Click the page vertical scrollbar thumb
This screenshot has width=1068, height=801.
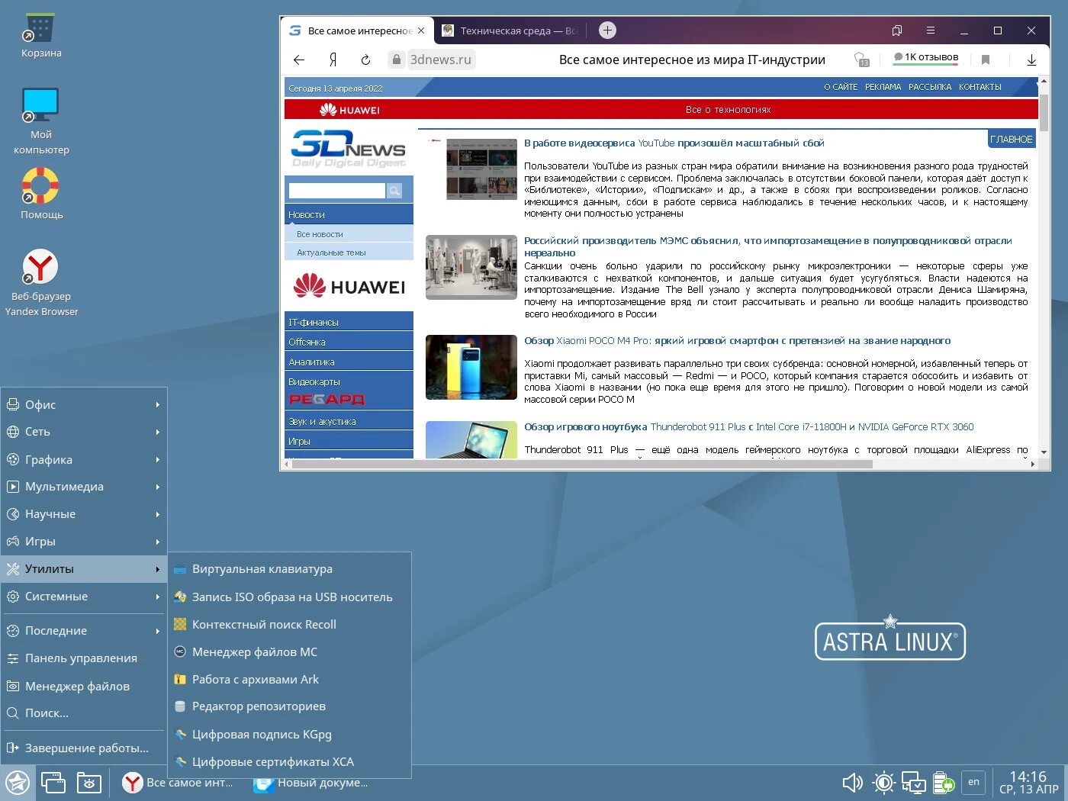pos(1044,113)
